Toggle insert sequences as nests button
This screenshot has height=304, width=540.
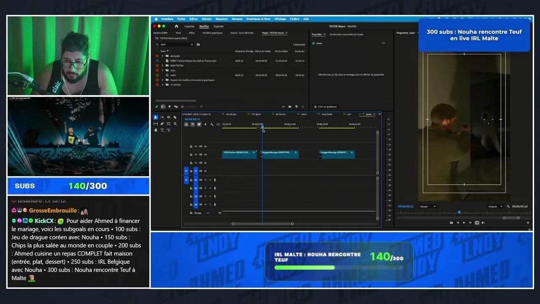click(186, 124)
